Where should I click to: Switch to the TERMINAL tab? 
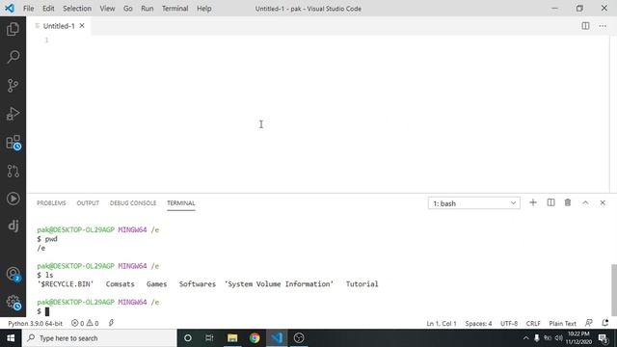[181, 203]
